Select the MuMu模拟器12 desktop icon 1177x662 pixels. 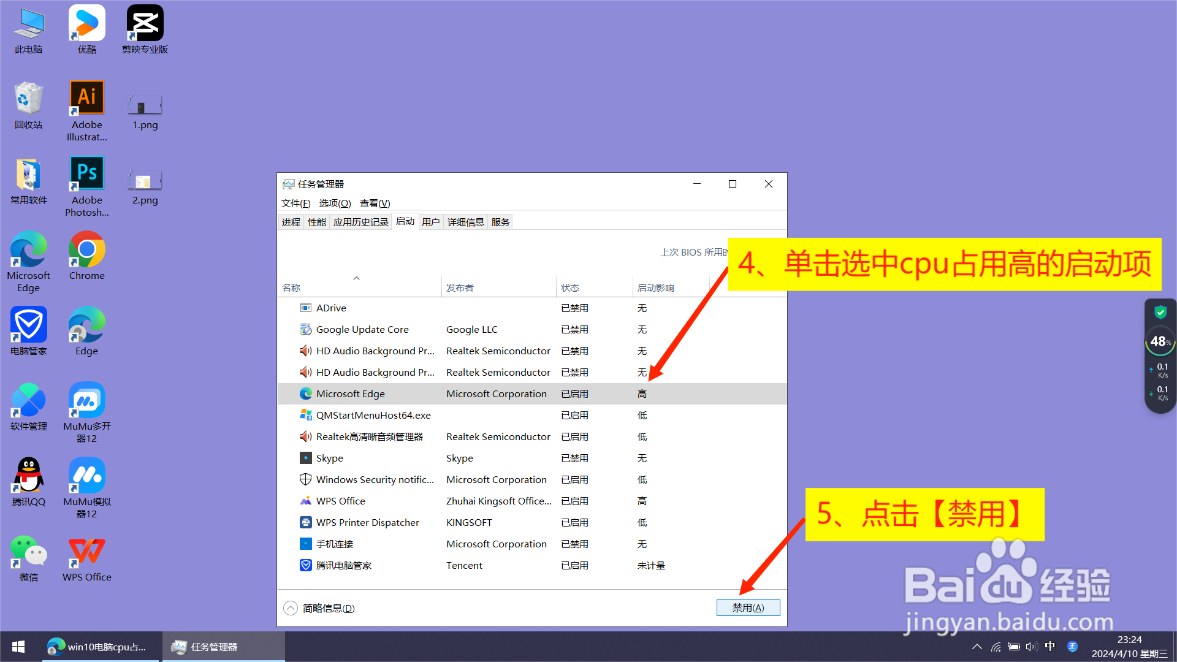(x=86, y=489)
